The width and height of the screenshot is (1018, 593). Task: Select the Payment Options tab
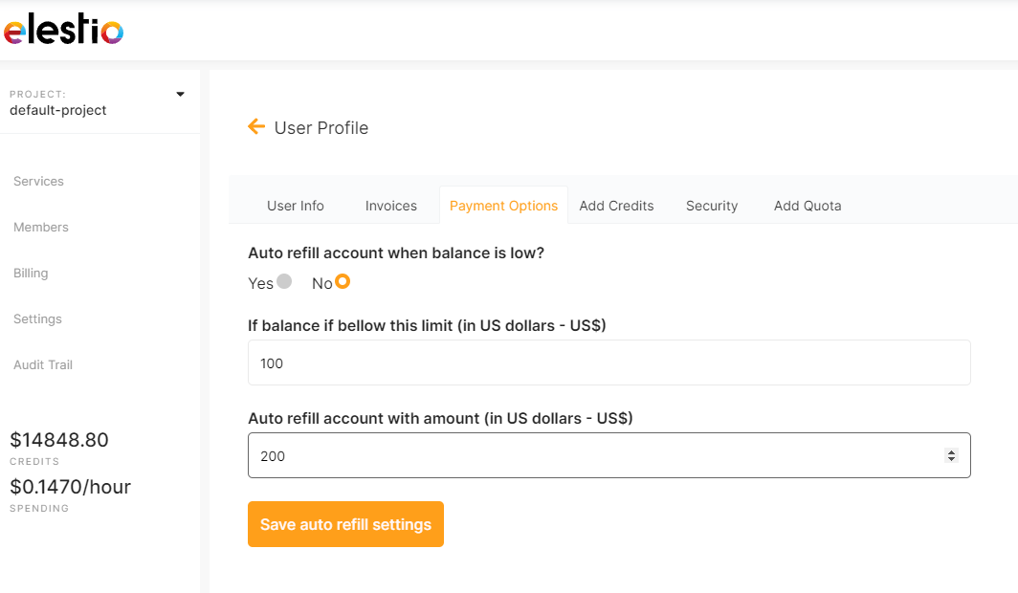tap(503, 206)
